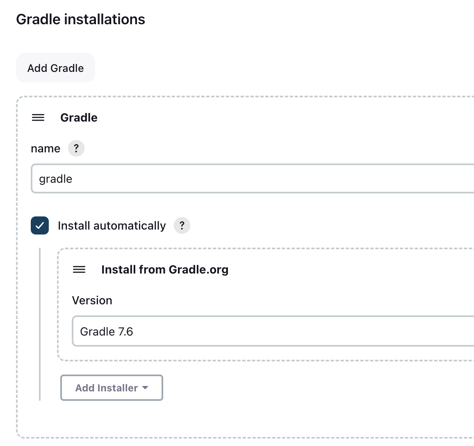
Task: Open the Version dropdown showing Gradle 7.6
Action: 273,331
